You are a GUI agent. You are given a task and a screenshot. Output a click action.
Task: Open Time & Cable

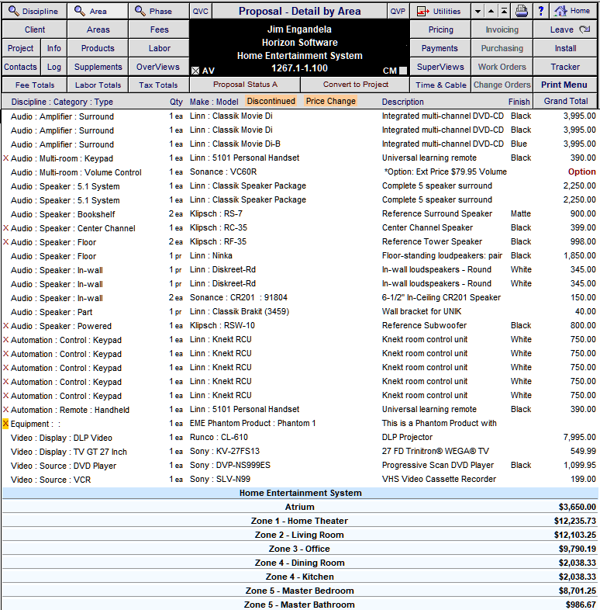[440, 85]
